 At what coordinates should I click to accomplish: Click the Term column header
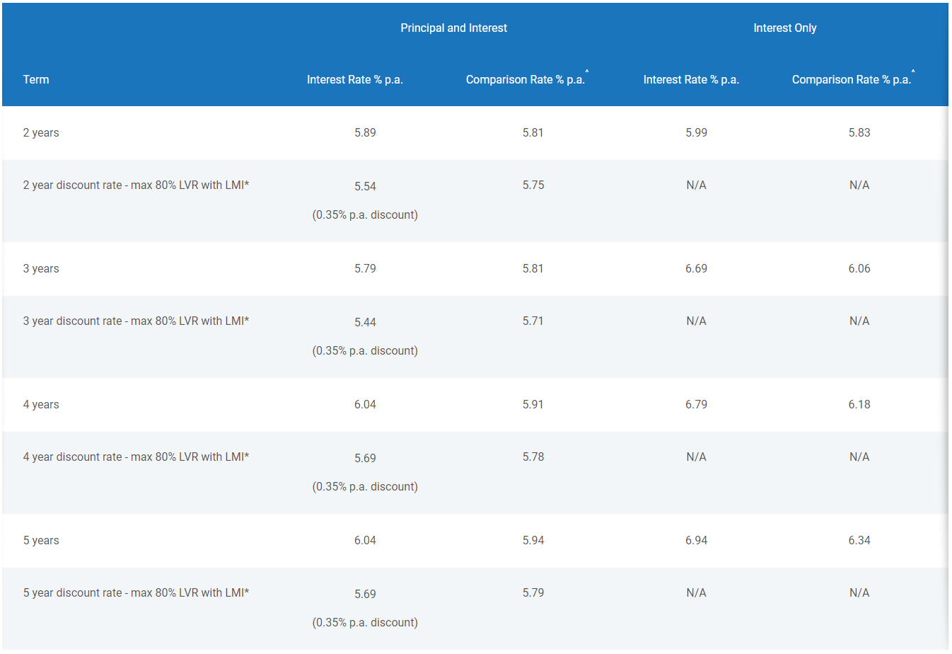tap(36, 79)
